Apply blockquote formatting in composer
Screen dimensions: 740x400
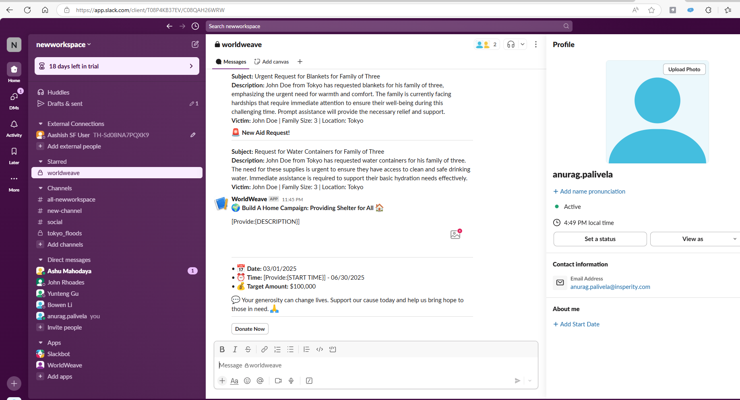point(307,349)
